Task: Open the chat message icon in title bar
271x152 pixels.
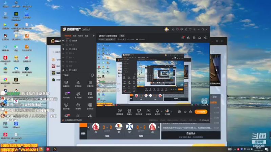Action: click(182, 29)
